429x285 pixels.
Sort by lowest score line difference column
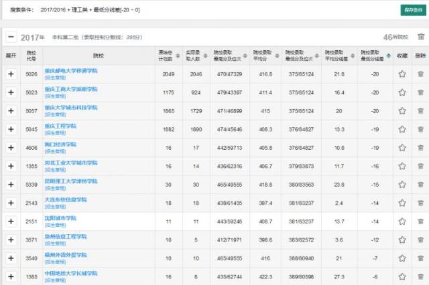pyautogui.click(x=389, y=56)
